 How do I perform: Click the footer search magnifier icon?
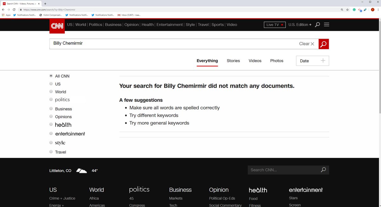323,170
